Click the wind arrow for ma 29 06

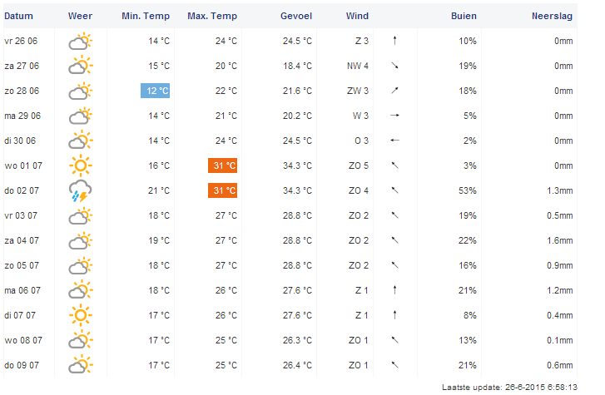click(395, 116)
